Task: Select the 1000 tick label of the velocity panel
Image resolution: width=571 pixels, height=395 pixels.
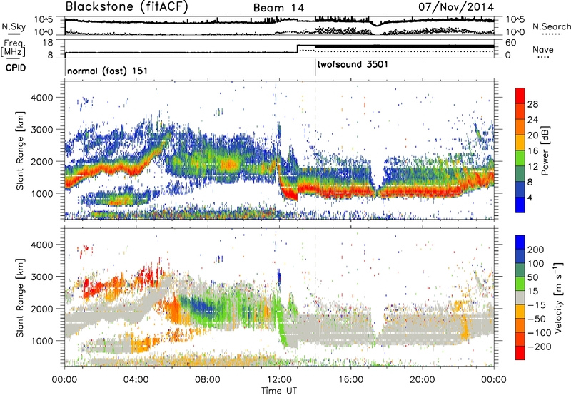Action: (x=41, y=340)
